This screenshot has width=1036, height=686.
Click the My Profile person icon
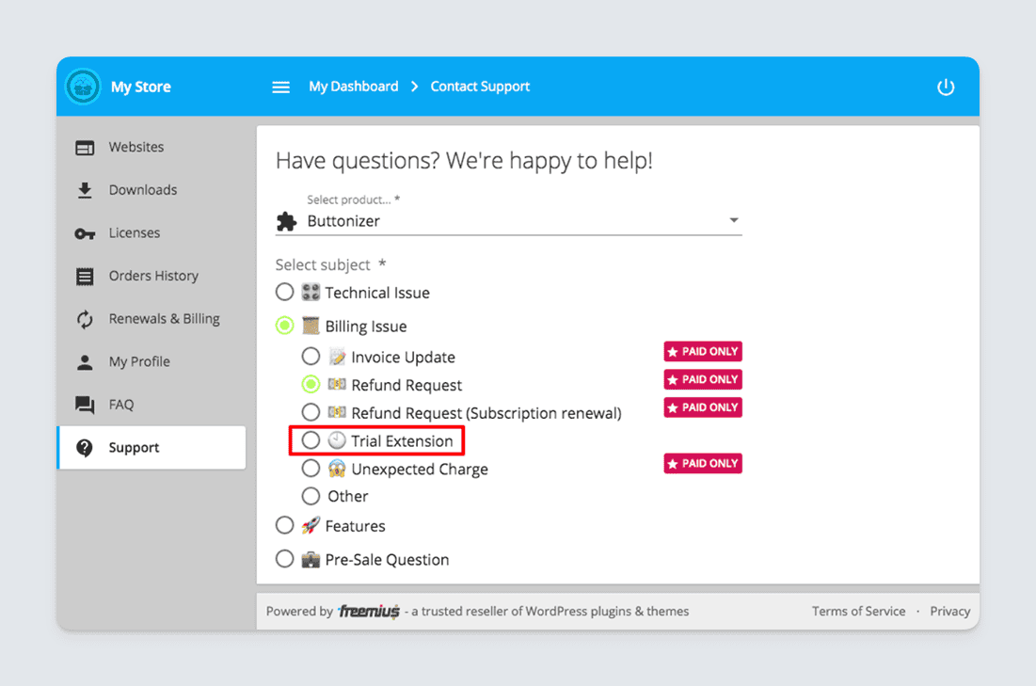coord(85,362)
